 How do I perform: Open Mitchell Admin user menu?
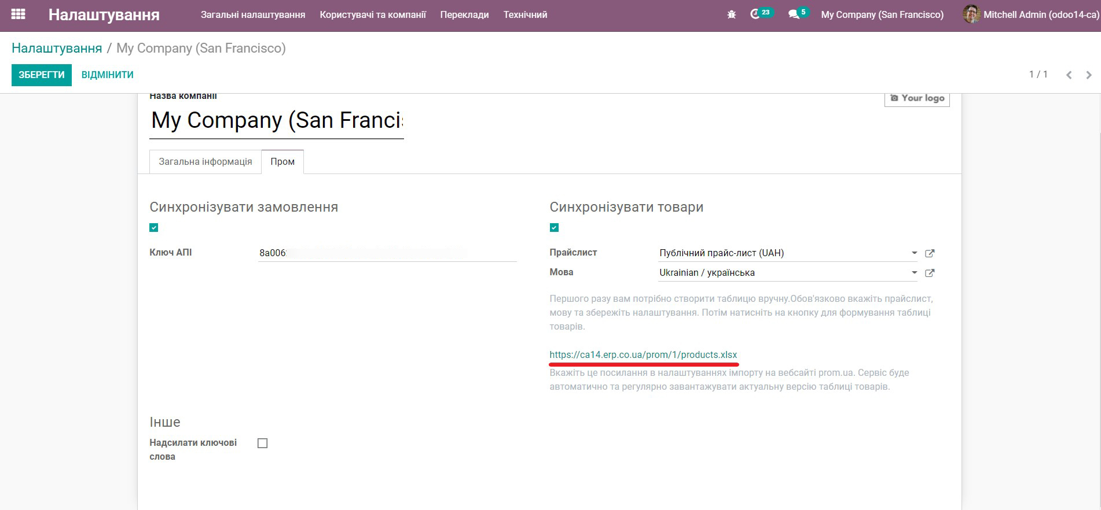1030,14
